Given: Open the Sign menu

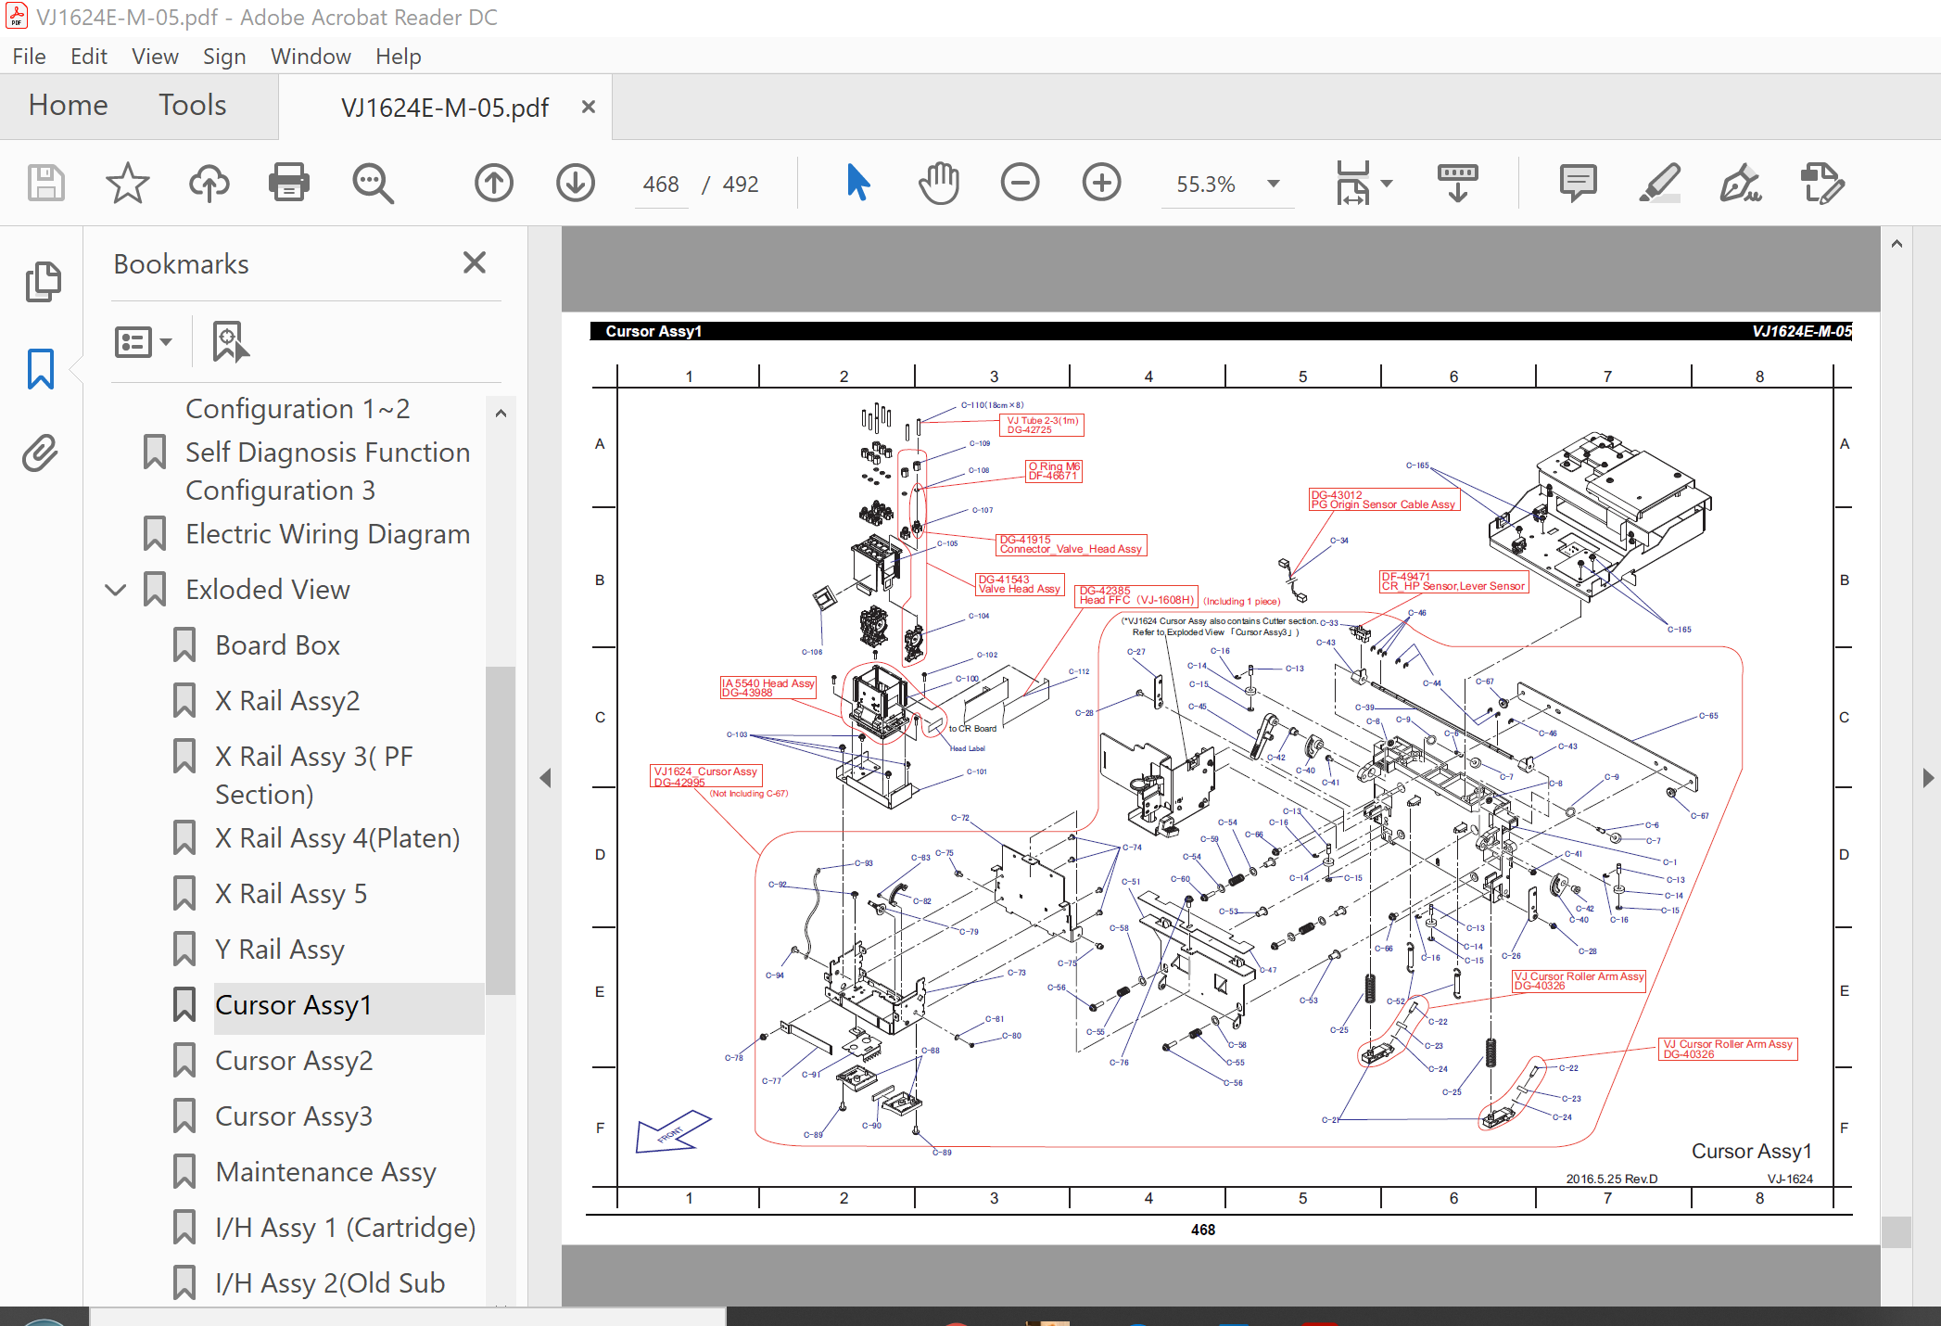Looking at the screenshot, I should coord(224,57).
